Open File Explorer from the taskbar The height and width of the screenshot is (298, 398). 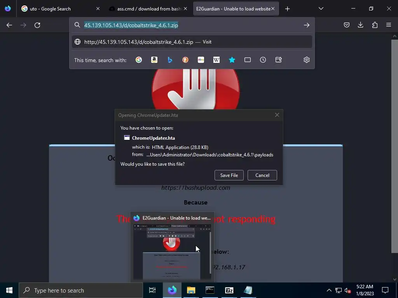pos(191,290)
